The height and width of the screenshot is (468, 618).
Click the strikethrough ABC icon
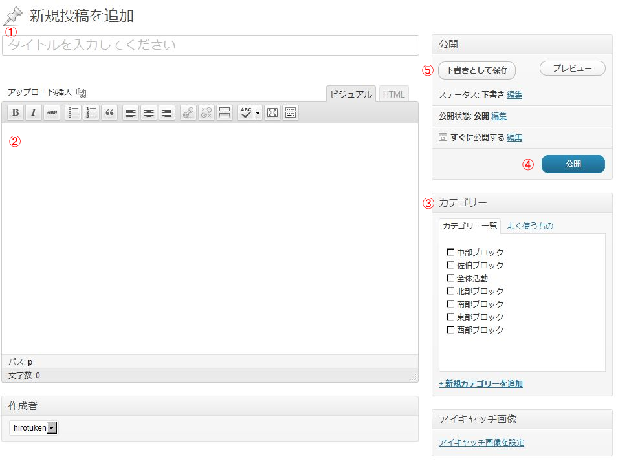coord(52,112)
